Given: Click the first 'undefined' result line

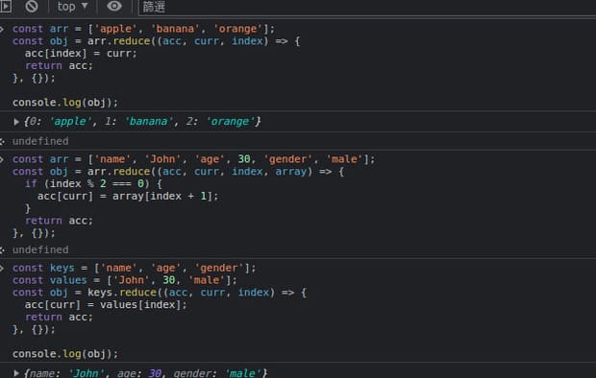Looking at the screenshot, I should click(x=40, y=141).
